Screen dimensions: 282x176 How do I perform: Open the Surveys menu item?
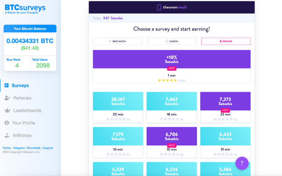coord(20,85)
